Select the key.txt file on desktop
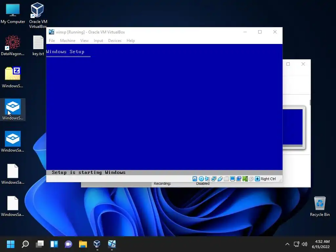336x252 pixels. click(x=38, y=45)
